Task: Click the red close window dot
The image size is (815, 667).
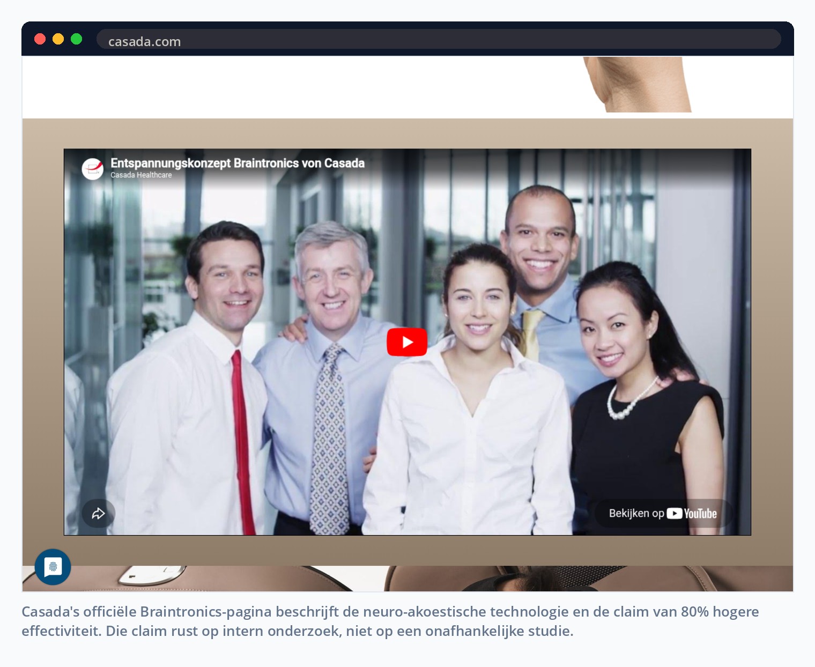Action: click(40, 39)
